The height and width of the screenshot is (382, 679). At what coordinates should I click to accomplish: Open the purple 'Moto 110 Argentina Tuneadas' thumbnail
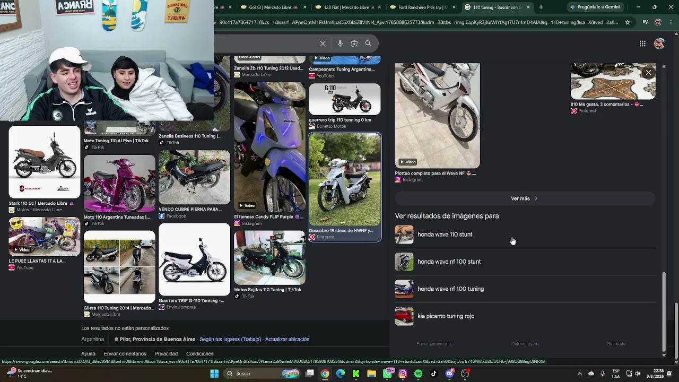point(119,184)
